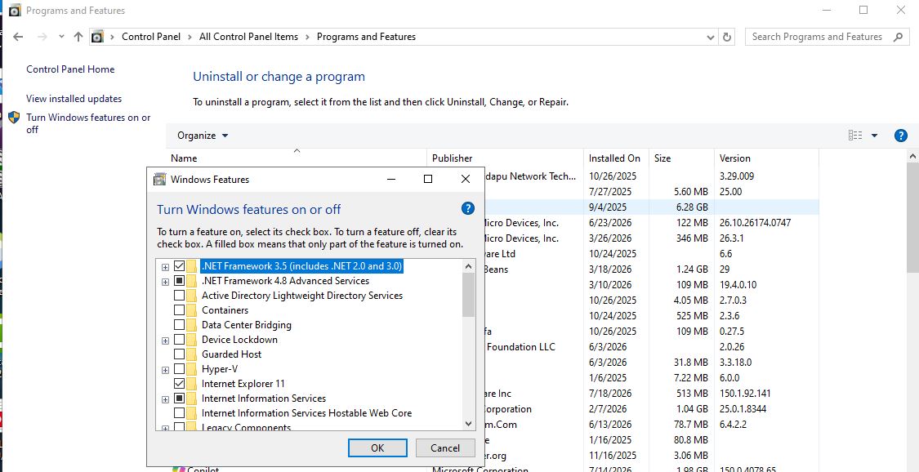Sort by Installed On column header

[x=614, y=158]
